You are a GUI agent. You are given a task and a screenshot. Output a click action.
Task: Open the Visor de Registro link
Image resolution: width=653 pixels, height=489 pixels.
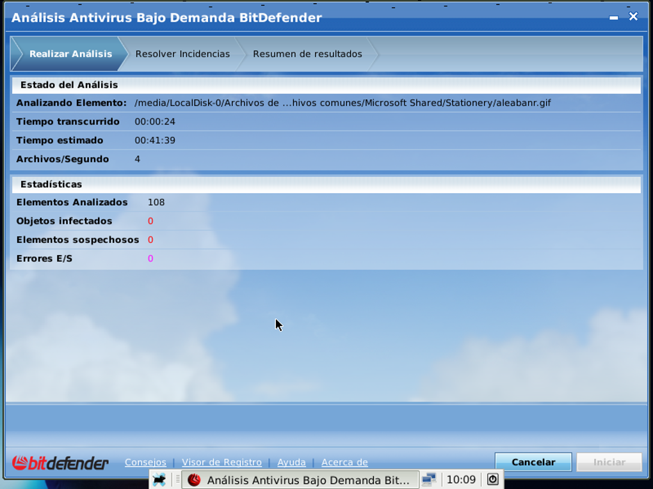pyautogui.click(x=222, y=462)
